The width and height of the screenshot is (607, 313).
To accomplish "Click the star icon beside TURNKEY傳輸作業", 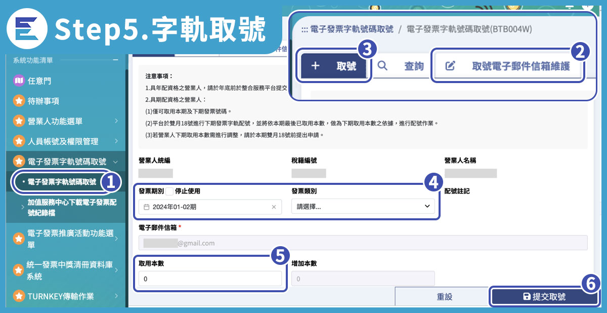I will [x=19, y=296].
